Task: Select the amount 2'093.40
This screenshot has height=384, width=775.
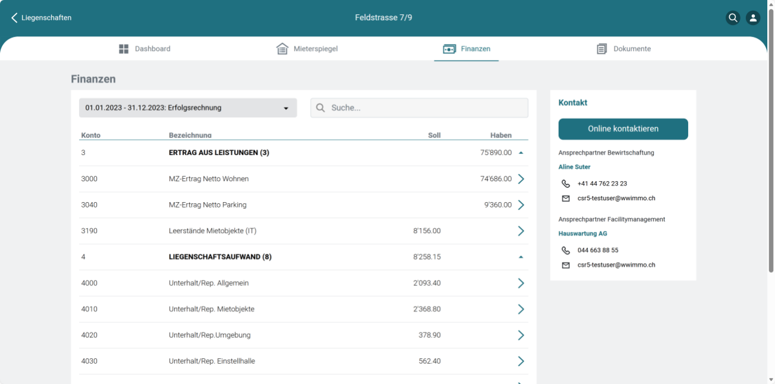Action: (x=427, y=284)
